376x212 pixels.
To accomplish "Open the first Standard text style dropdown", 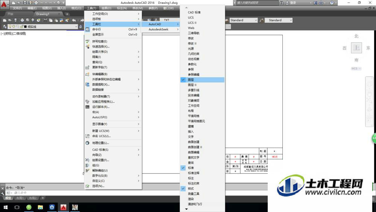I will click(x=243, y=20).
